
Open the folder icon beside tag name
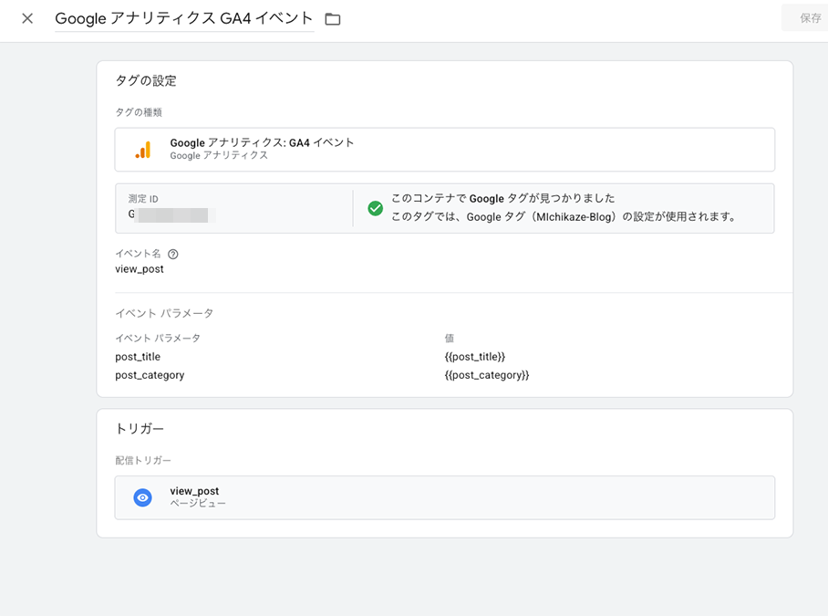tap(333, 19)
